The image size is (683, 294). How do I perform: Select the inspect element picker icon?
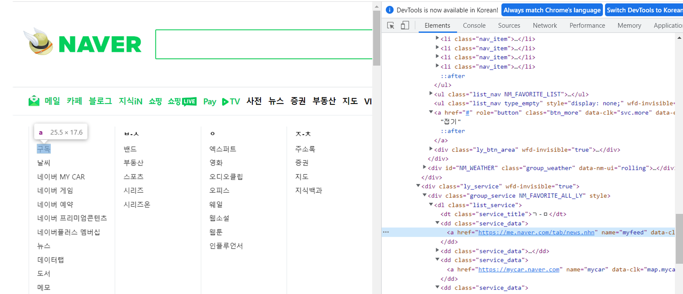(390, 25)
